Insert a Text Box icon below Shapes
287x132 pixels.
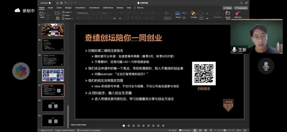point(184,18)
